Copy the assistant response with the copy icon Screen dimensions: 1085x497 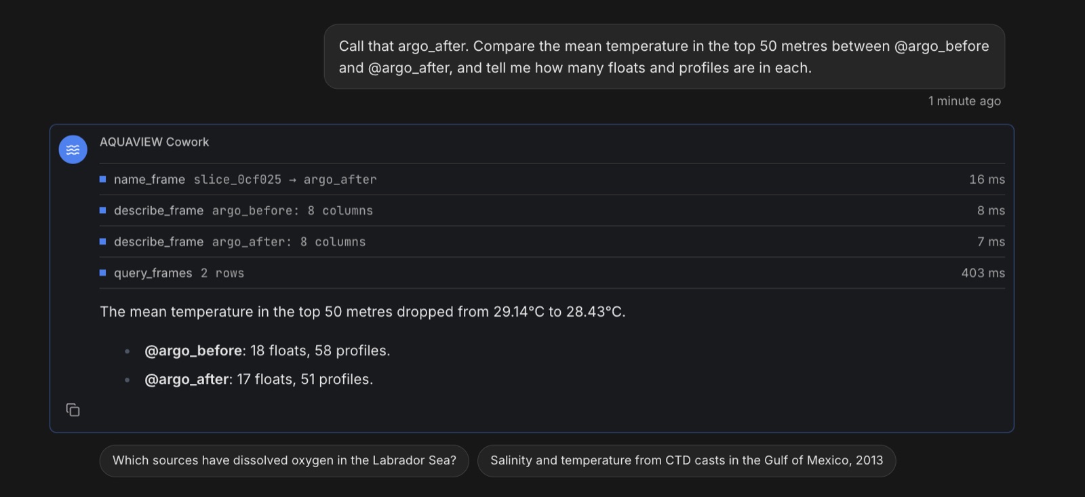click(x=73, y=410)
